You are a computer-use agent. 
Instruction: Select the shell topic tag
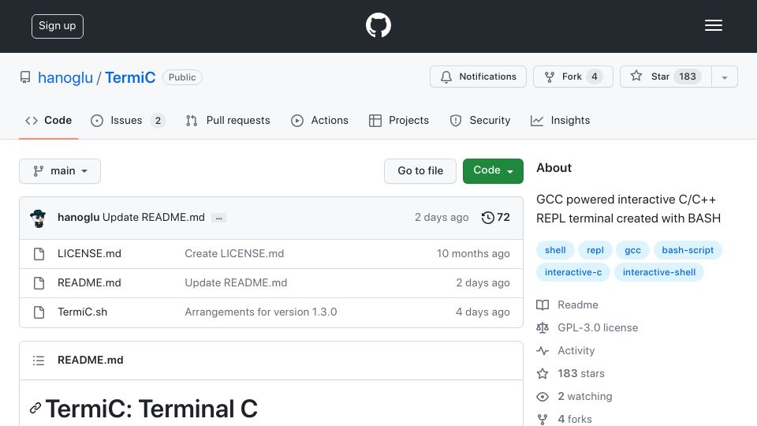coord(555,250)
